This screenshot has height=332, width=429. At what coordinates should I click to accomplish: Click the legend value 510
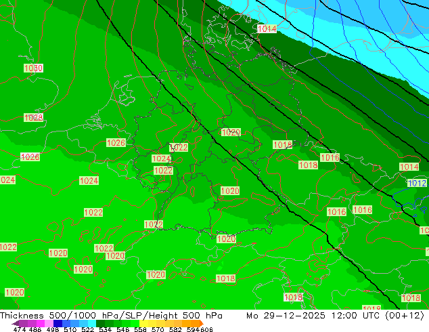tap(70, 329)
